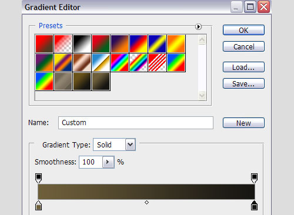
Task: Select the rainbow preset in third row
Action: 44,81
